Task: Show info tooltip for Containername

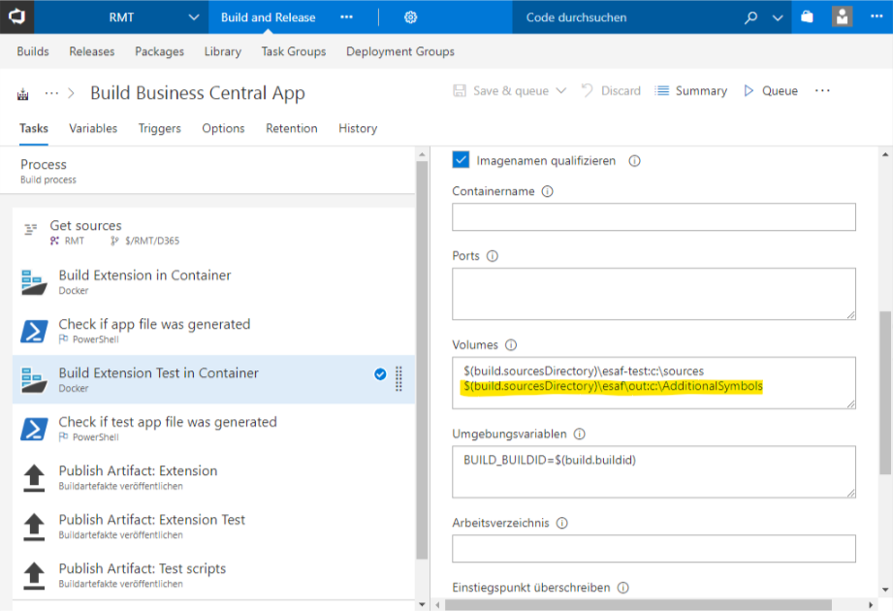Action: pos(547,191)
